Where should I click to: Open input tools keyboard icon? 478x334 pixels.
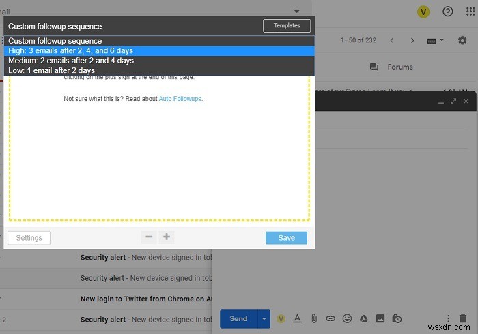(432, 41)
